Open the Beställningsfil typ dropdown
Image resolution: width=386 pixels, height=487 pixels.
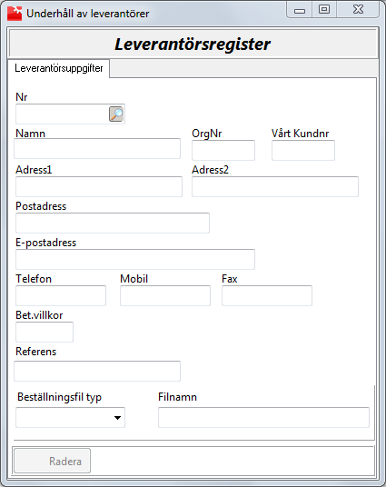coord(70,417)
